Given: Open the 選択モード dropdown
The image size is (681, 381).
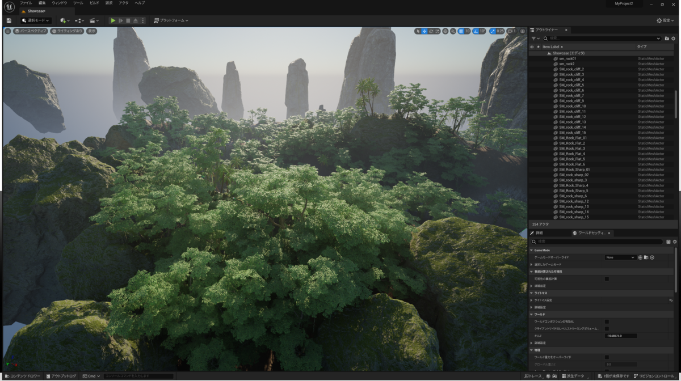Looking at the screenshot, I should pyautogui.click(x=36, y=20).
